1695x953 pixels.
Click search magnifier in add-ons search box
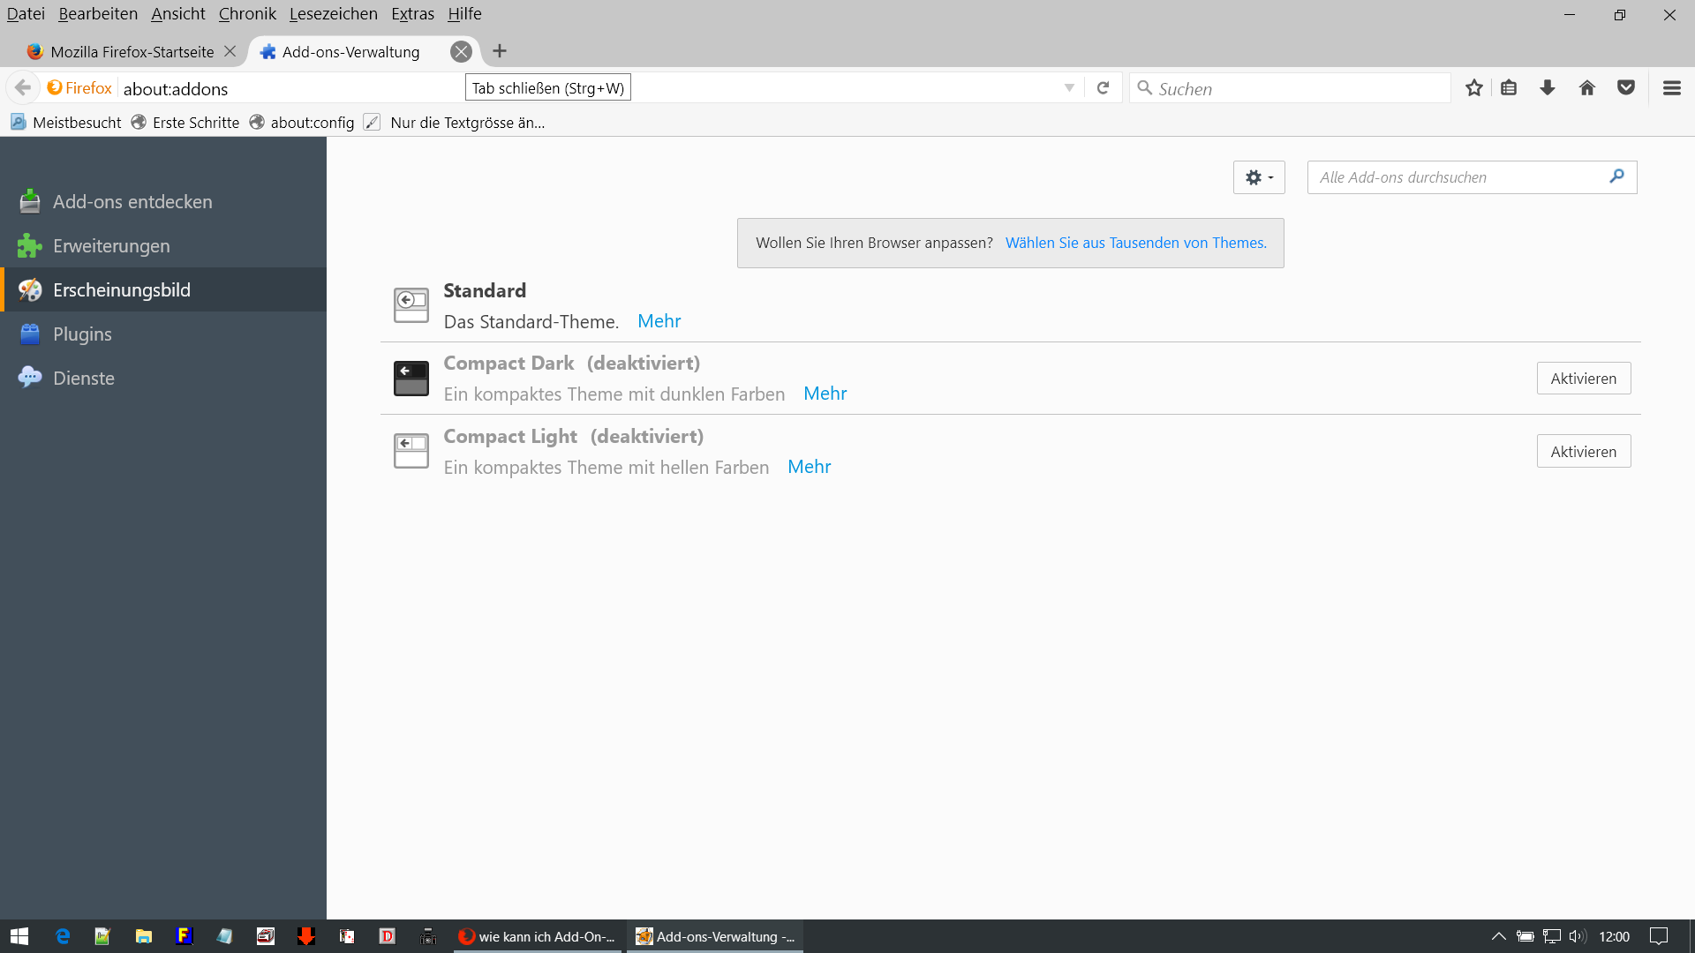click(x=1616, y=176)
